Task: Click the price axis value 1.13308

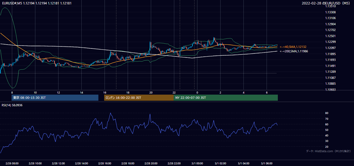Action: (330, 12)
